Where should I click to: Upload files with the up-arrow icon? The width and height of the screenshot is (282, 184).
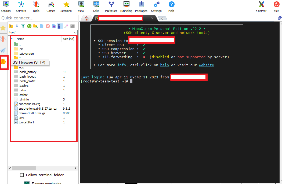(x=23, y=26)
